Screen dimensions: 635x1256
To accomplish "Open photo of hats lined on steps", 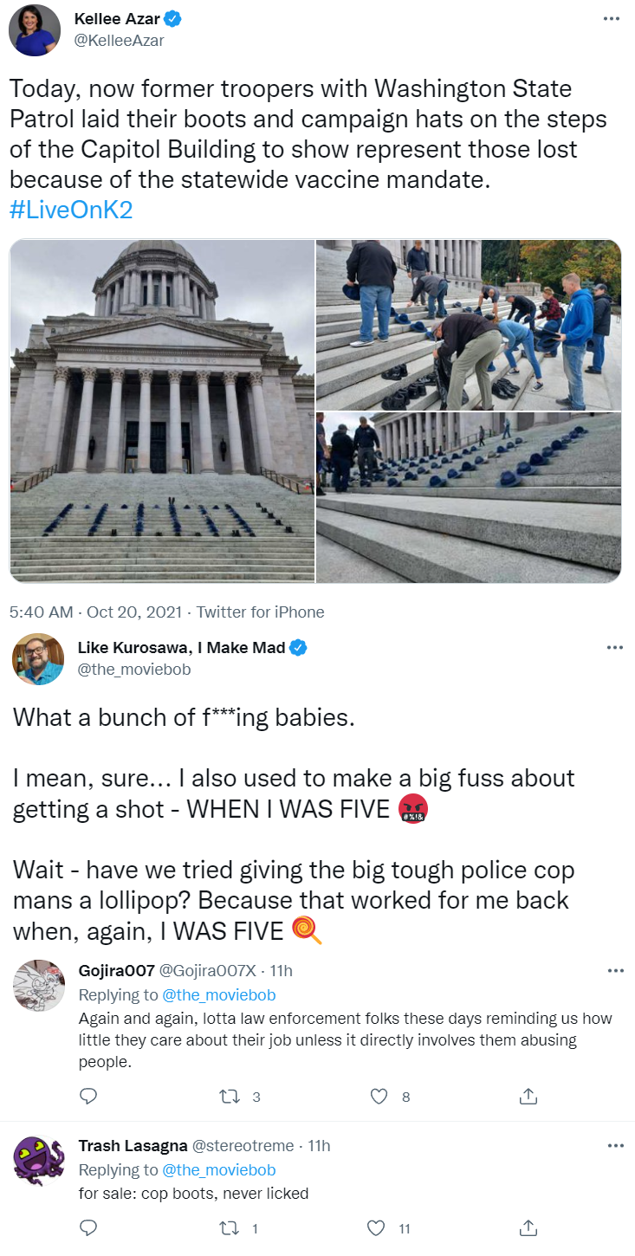I will click(x=469, y=497).
